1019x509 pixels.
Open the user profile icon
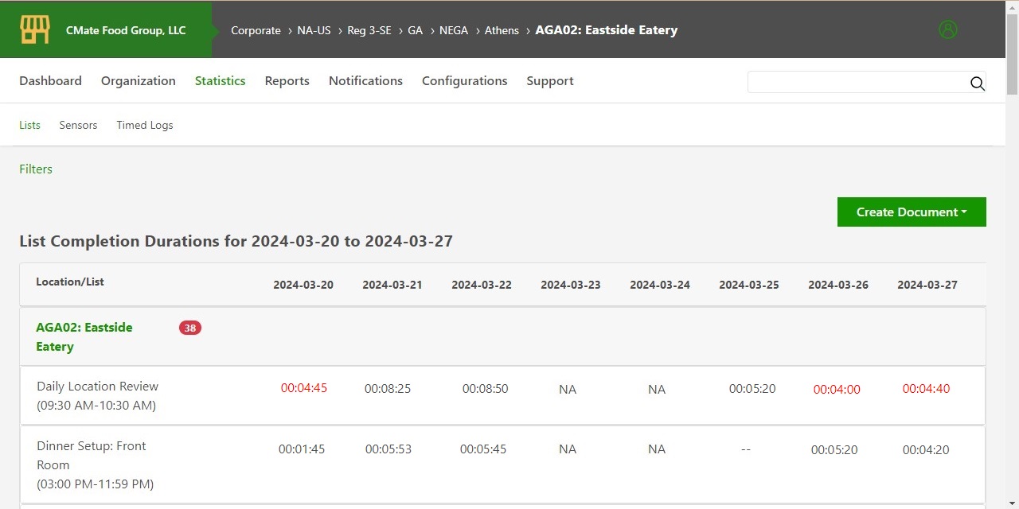pyautogui.click(x=947, y=29)
